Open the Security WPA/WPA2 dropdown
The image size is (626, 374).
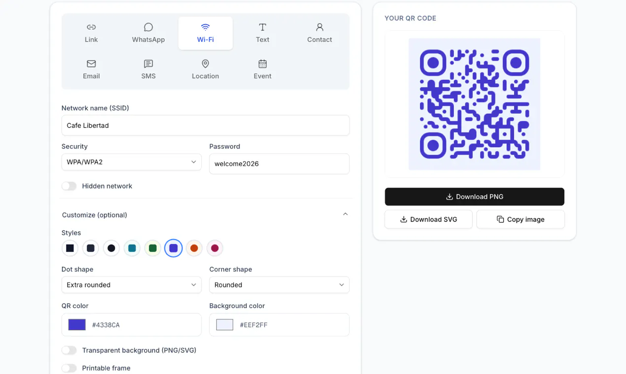132,162
